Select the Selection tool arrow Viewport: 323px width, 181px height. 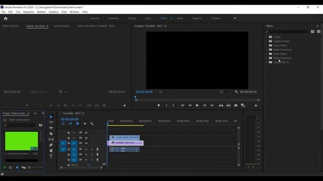pos(51,117)
